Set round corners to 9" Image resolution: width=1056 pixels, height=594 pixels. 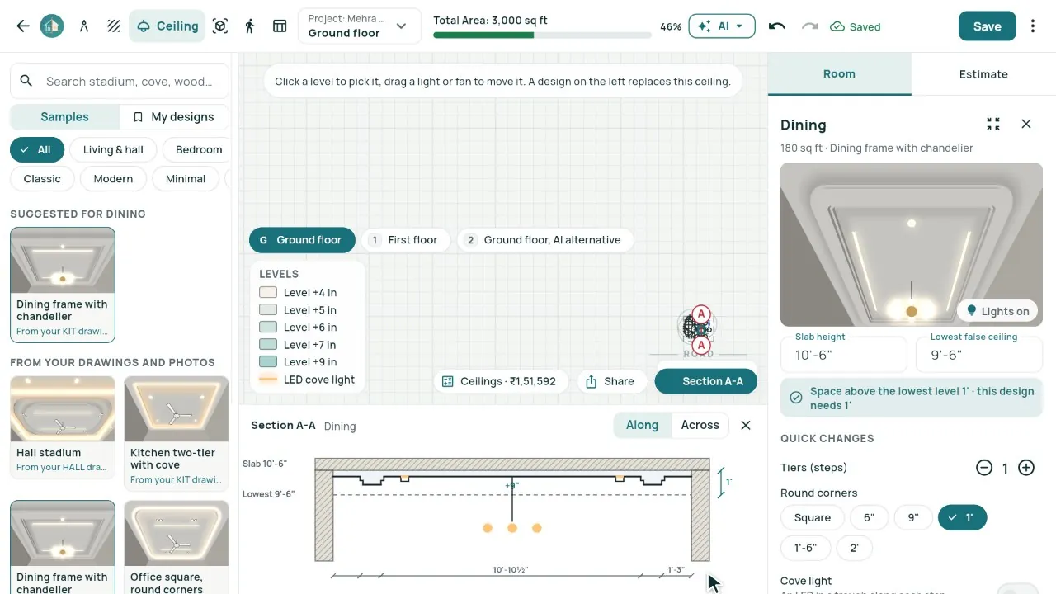click(912, 517)
